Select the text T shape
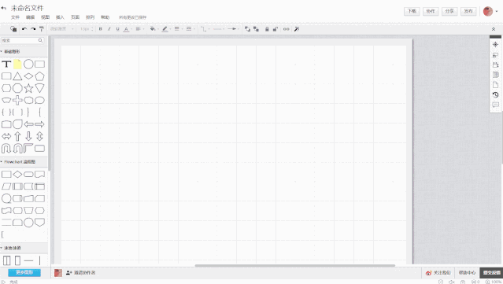The width and height of the screenshot is (503, 284). [6, 64]
